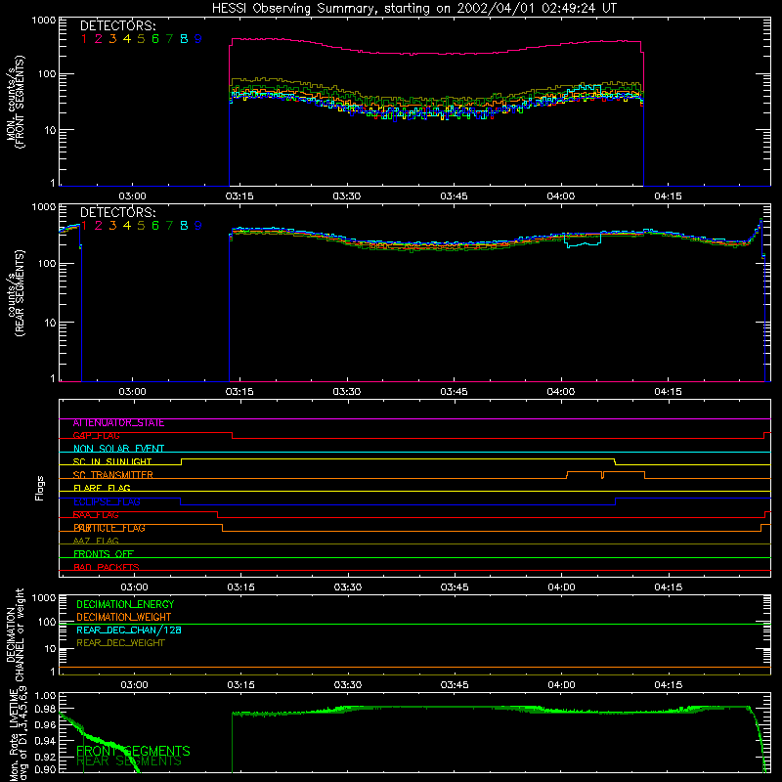Click the MON. counts/s (FRONT SEGMENTS) axis label
The image size is (782, 782).
point(15,102)
